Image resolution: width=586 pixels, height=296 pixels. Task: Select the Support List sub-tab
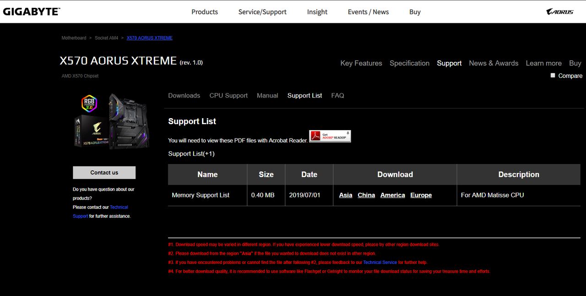point(304,95)
